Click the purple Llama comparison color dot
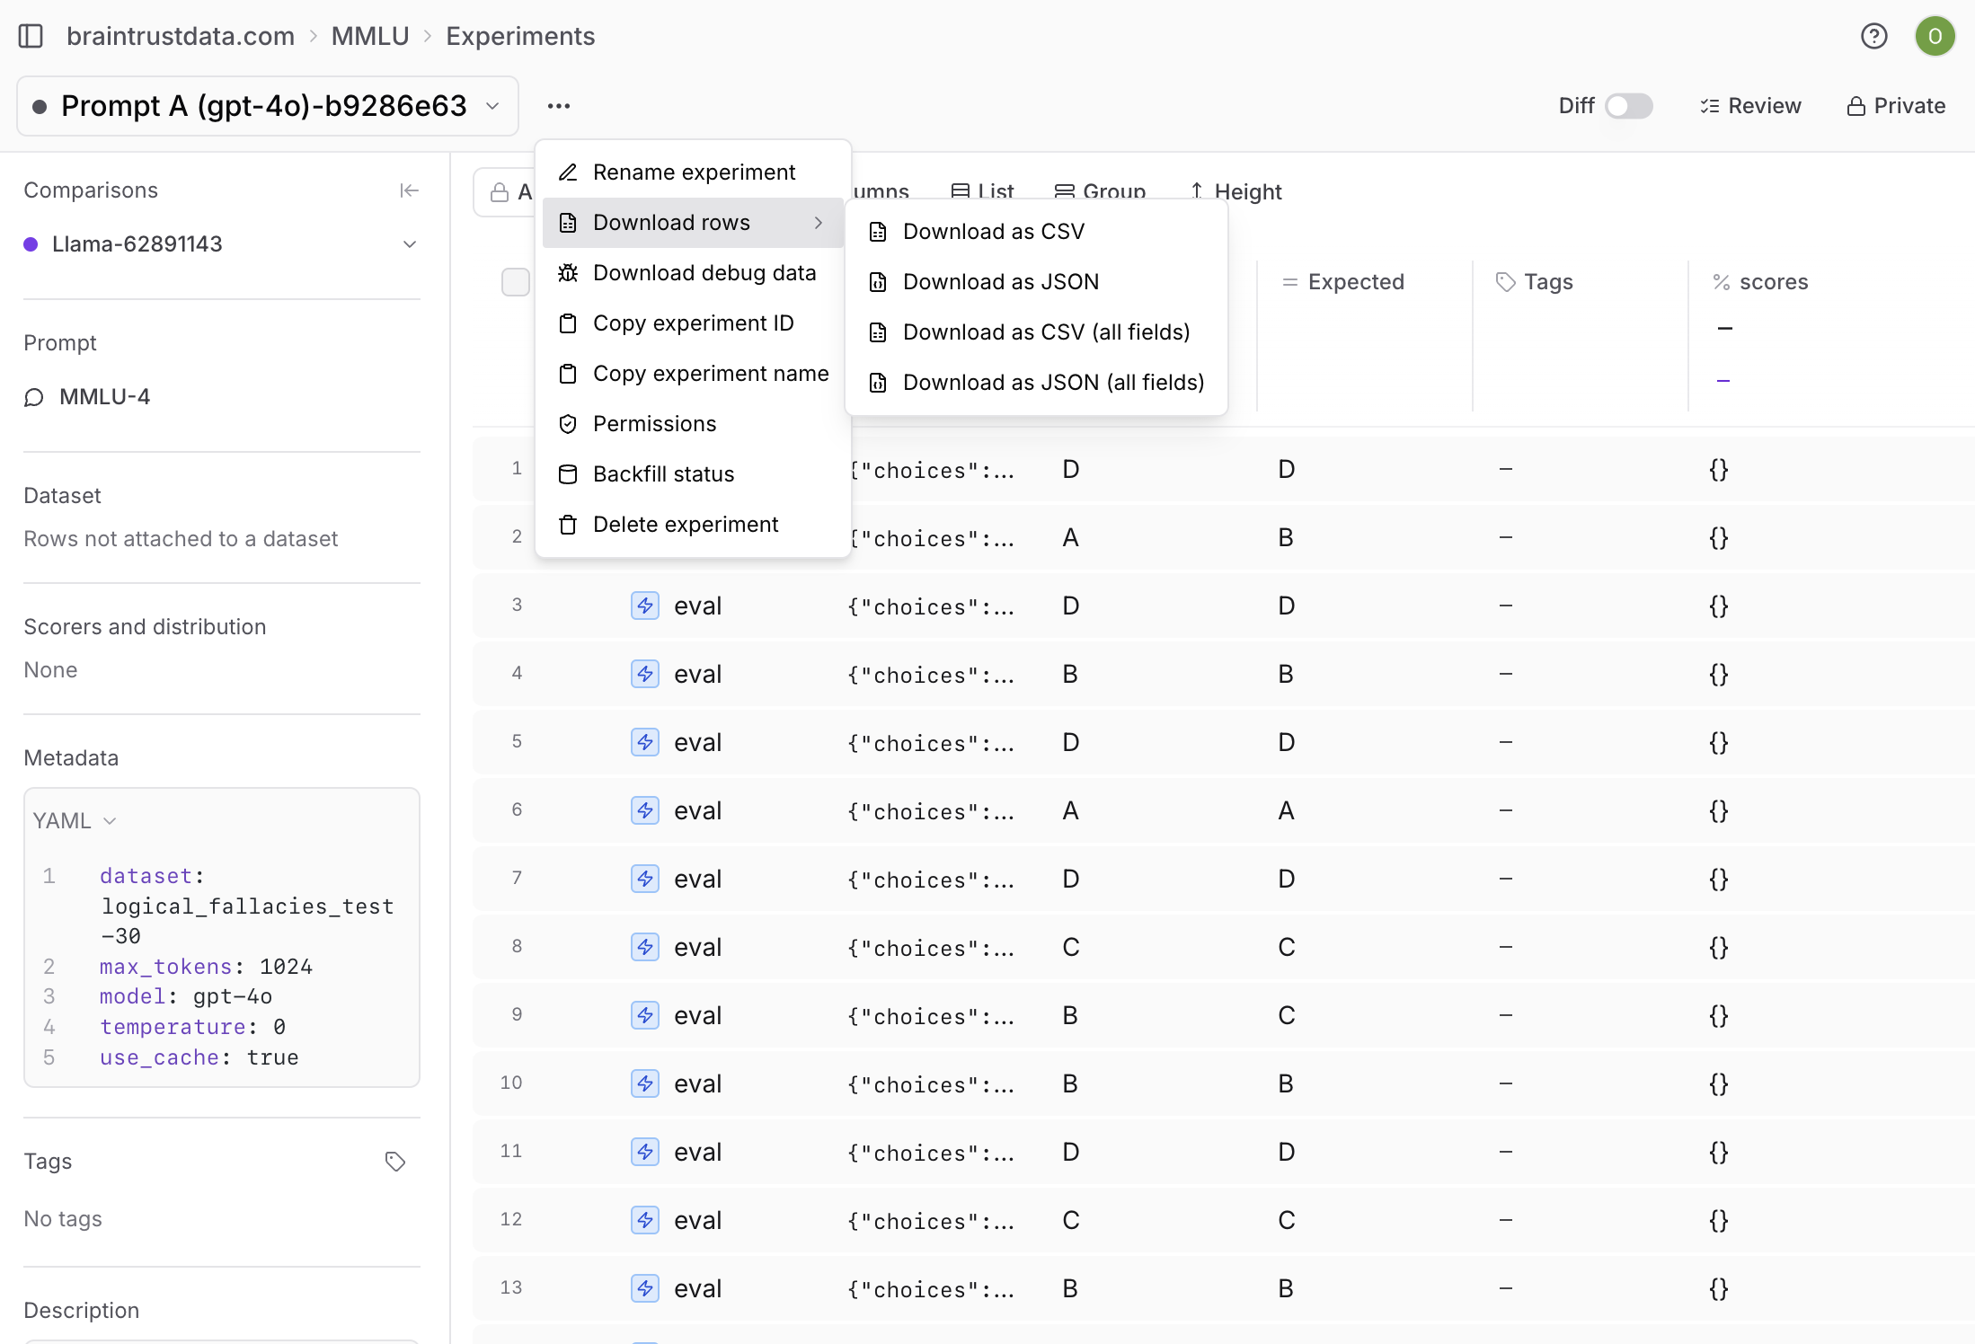 31,244
